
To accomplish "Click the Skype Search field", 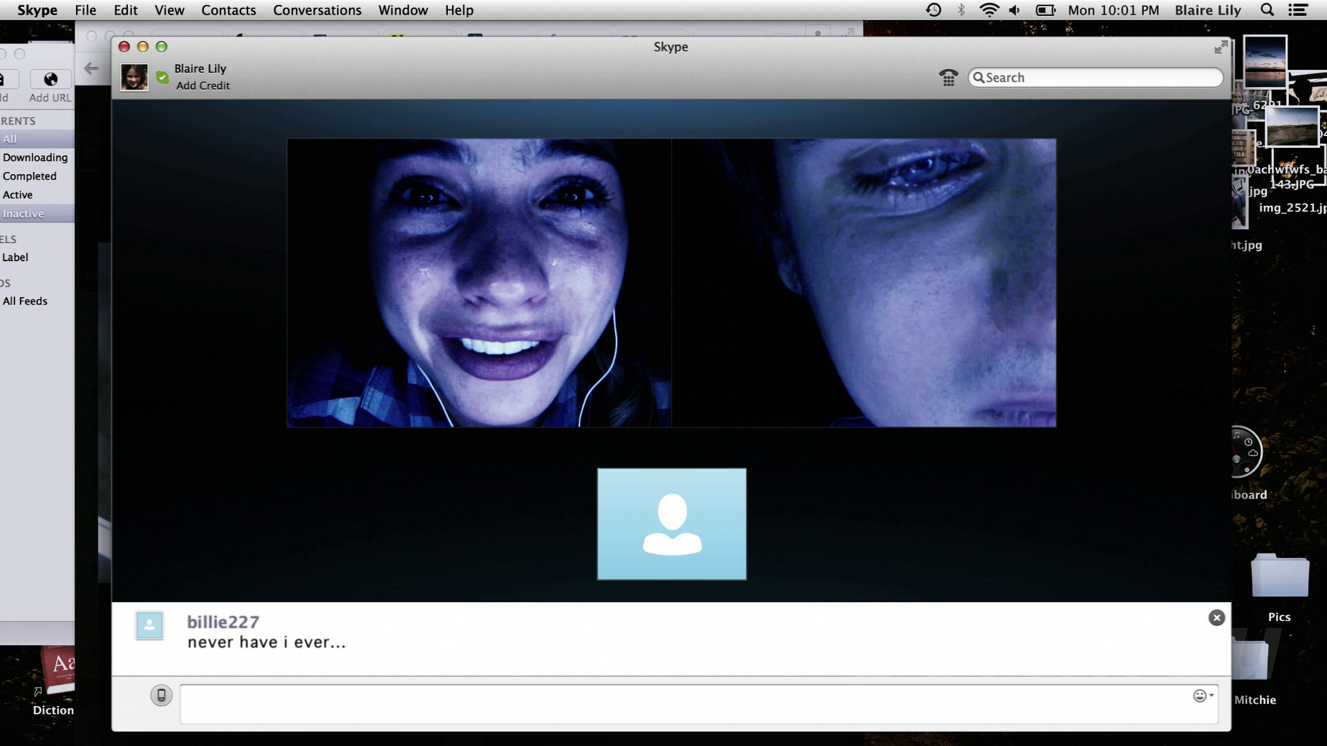I will pos(1095,77).
